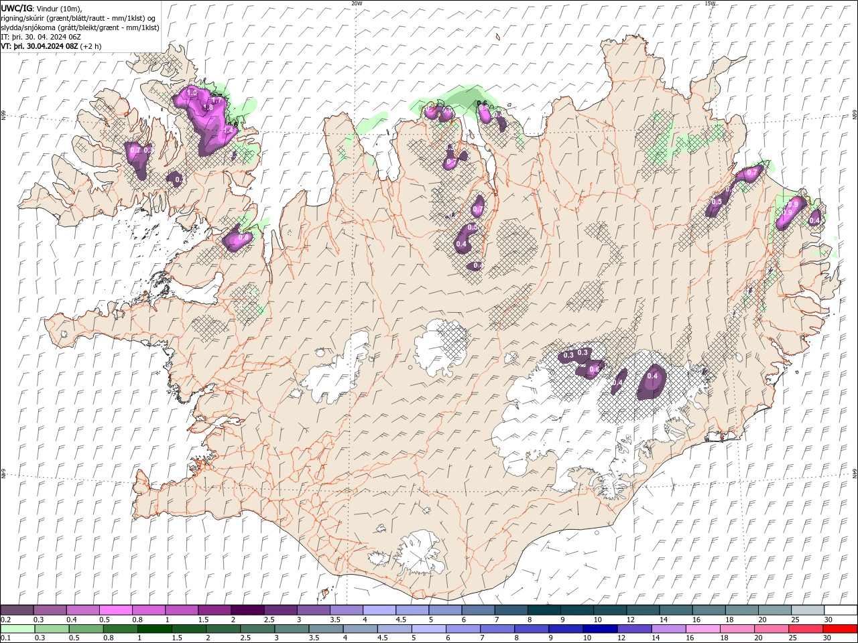Select lower legend swatch starting at 20
Image resolution: width=858 pixels, height=643 pixels.
tap(770, 629)
